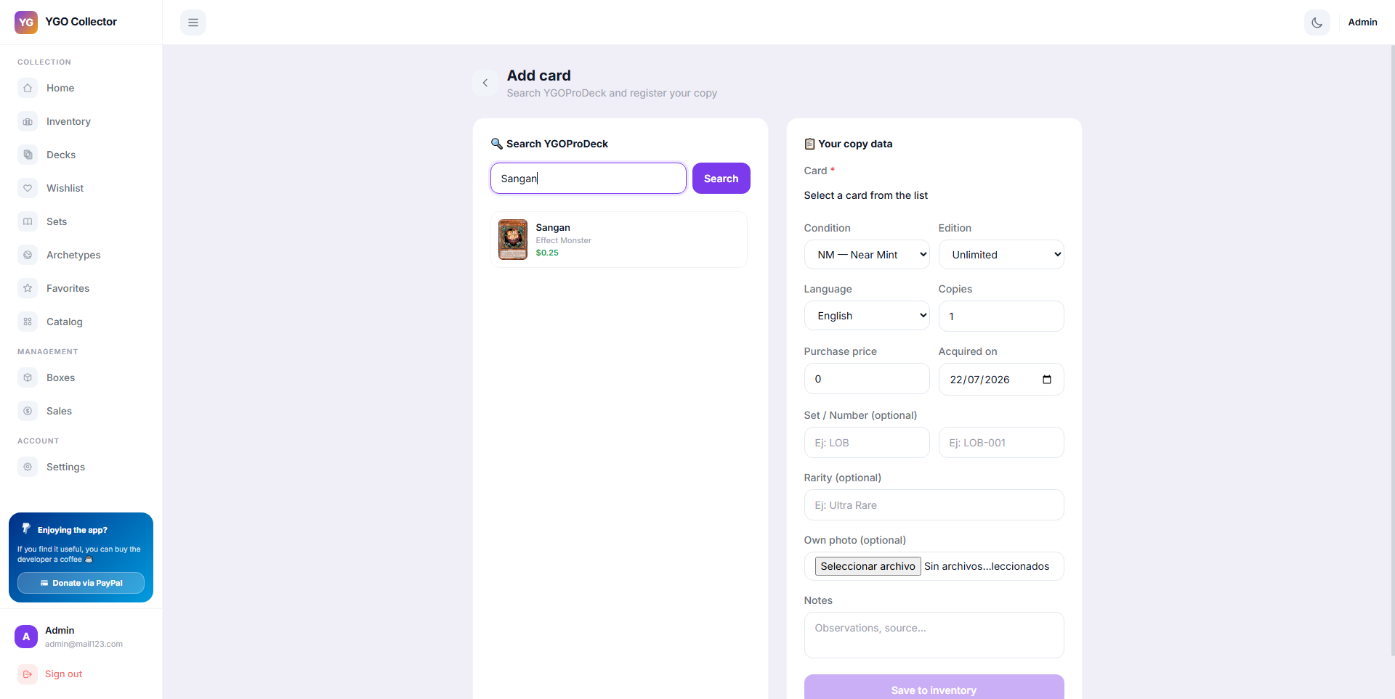
Task: Click the Acquired on date field
Action: (x=1001, y=380)
